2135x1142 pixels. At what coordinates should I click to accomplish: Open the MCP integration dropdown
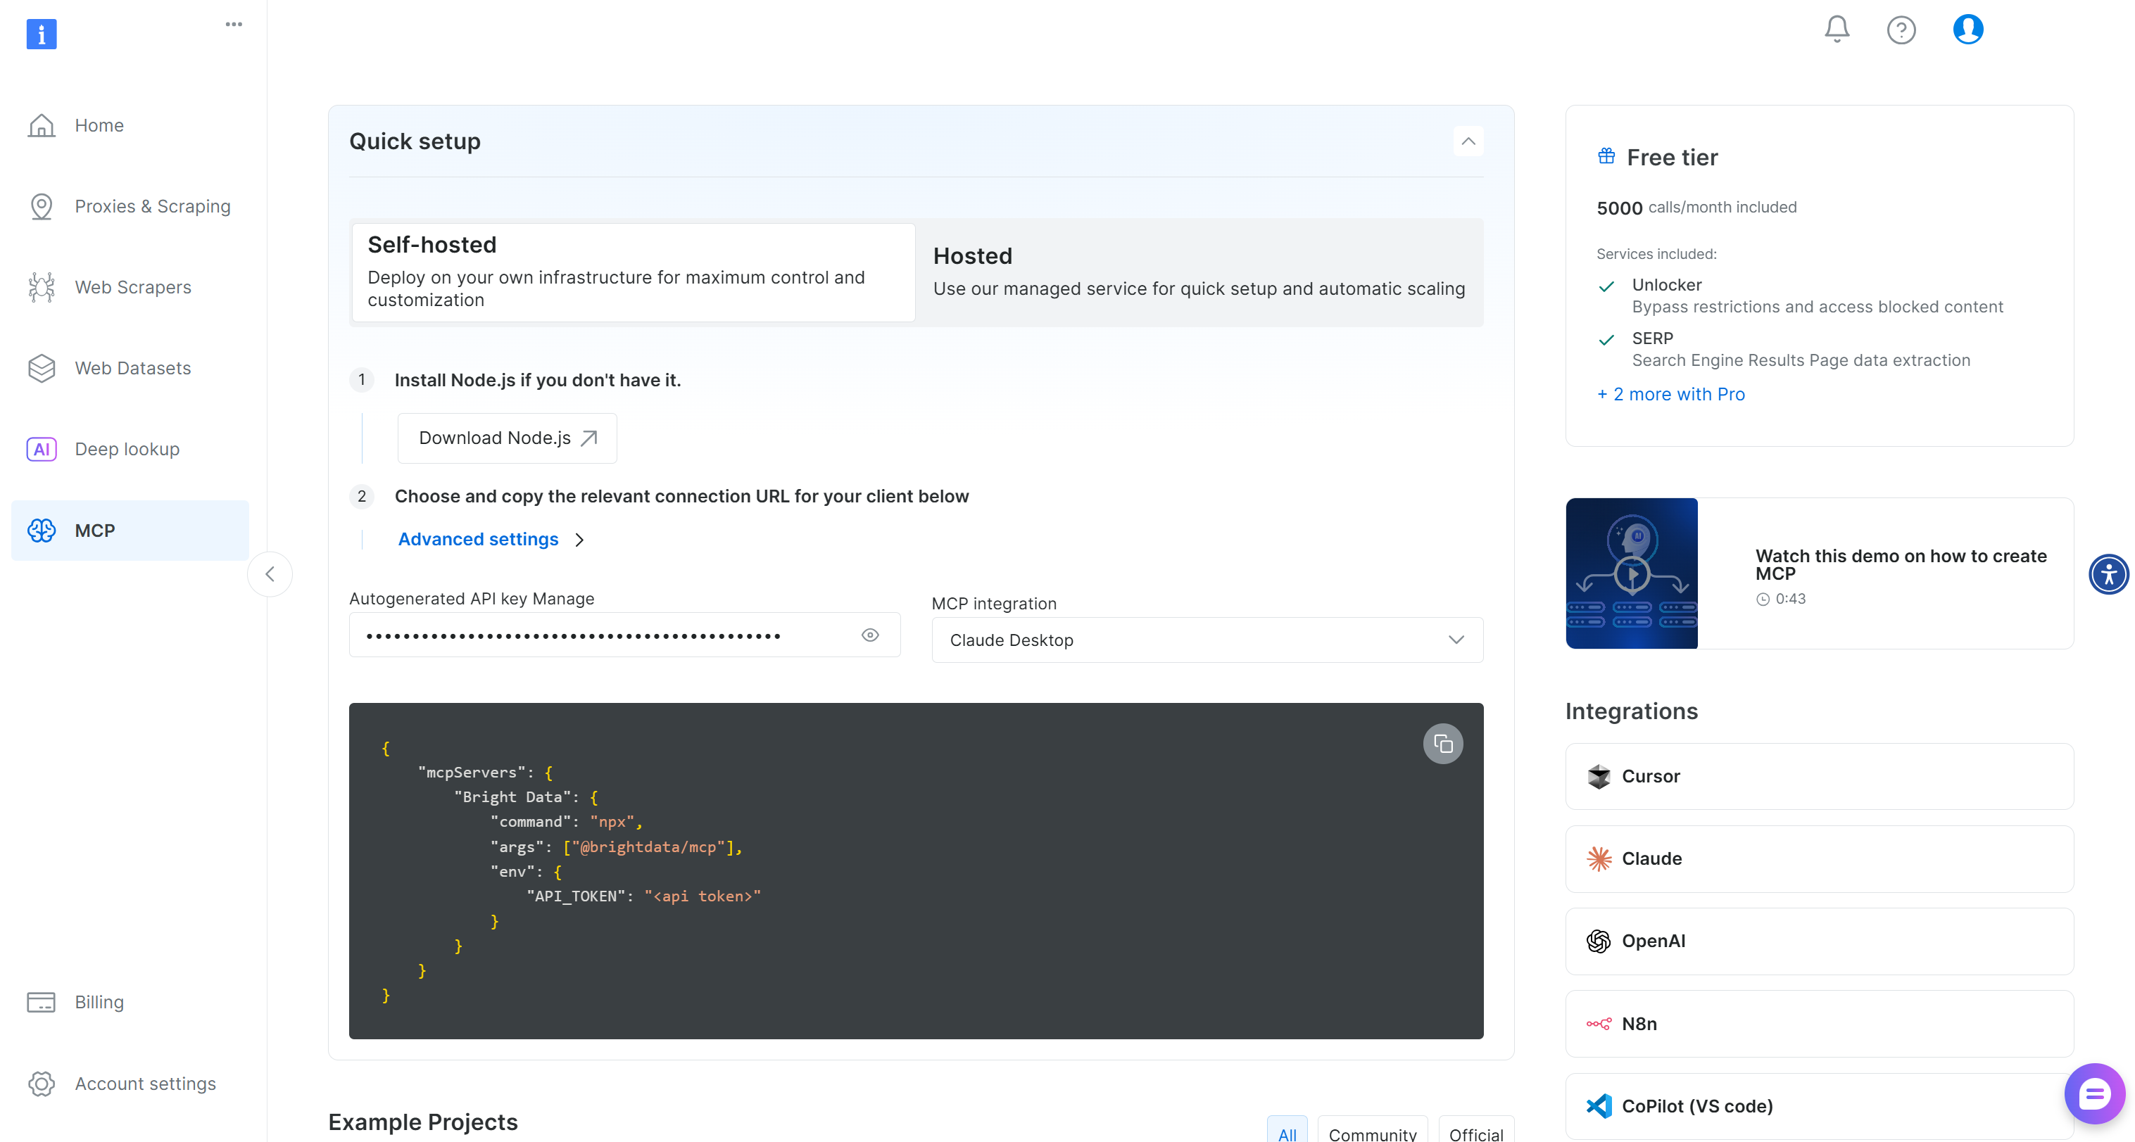coord(1206,640)
